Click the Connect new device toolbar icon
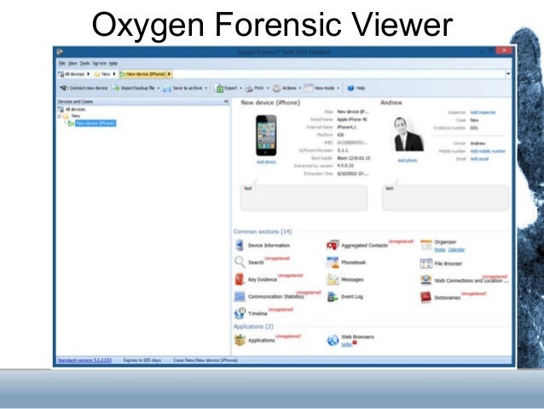Image resolution: width=544 pixels, height=409 pixels. [63, 88]
